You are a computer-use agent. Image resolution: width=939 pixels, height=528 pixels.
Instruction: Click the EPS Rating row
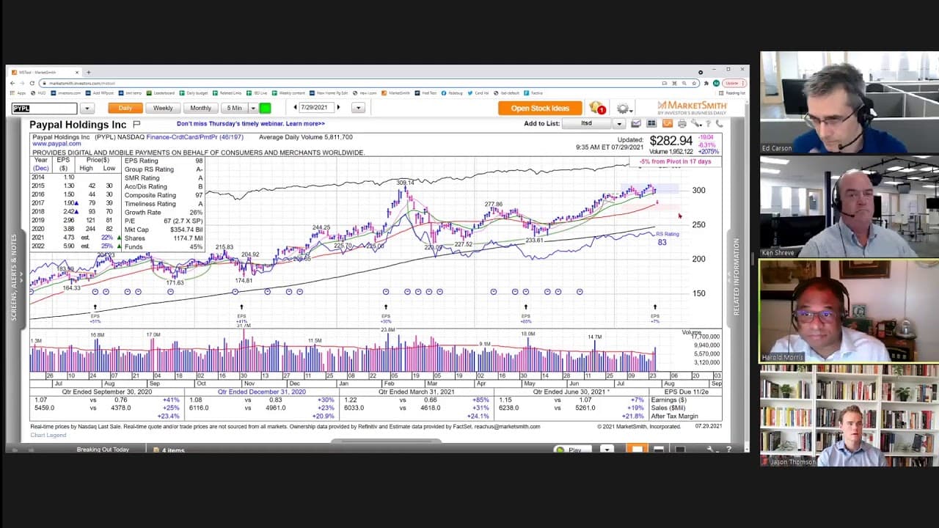coord(163,161)
